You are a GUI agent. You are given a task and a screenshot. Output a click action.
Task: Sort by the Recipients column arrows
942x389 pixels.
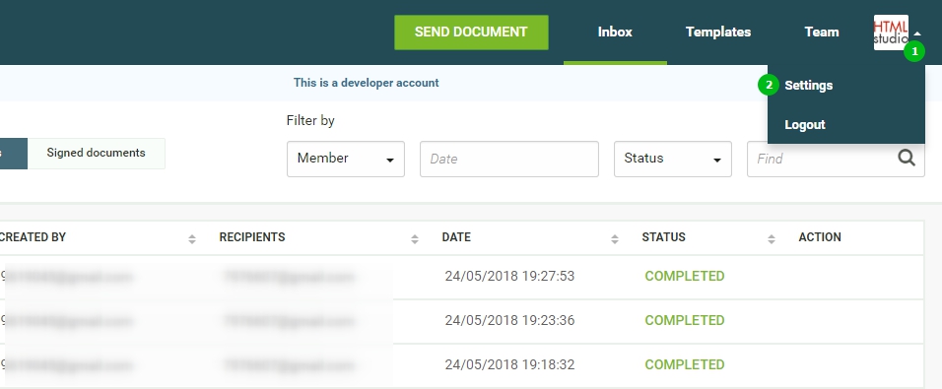coord(415,239)
